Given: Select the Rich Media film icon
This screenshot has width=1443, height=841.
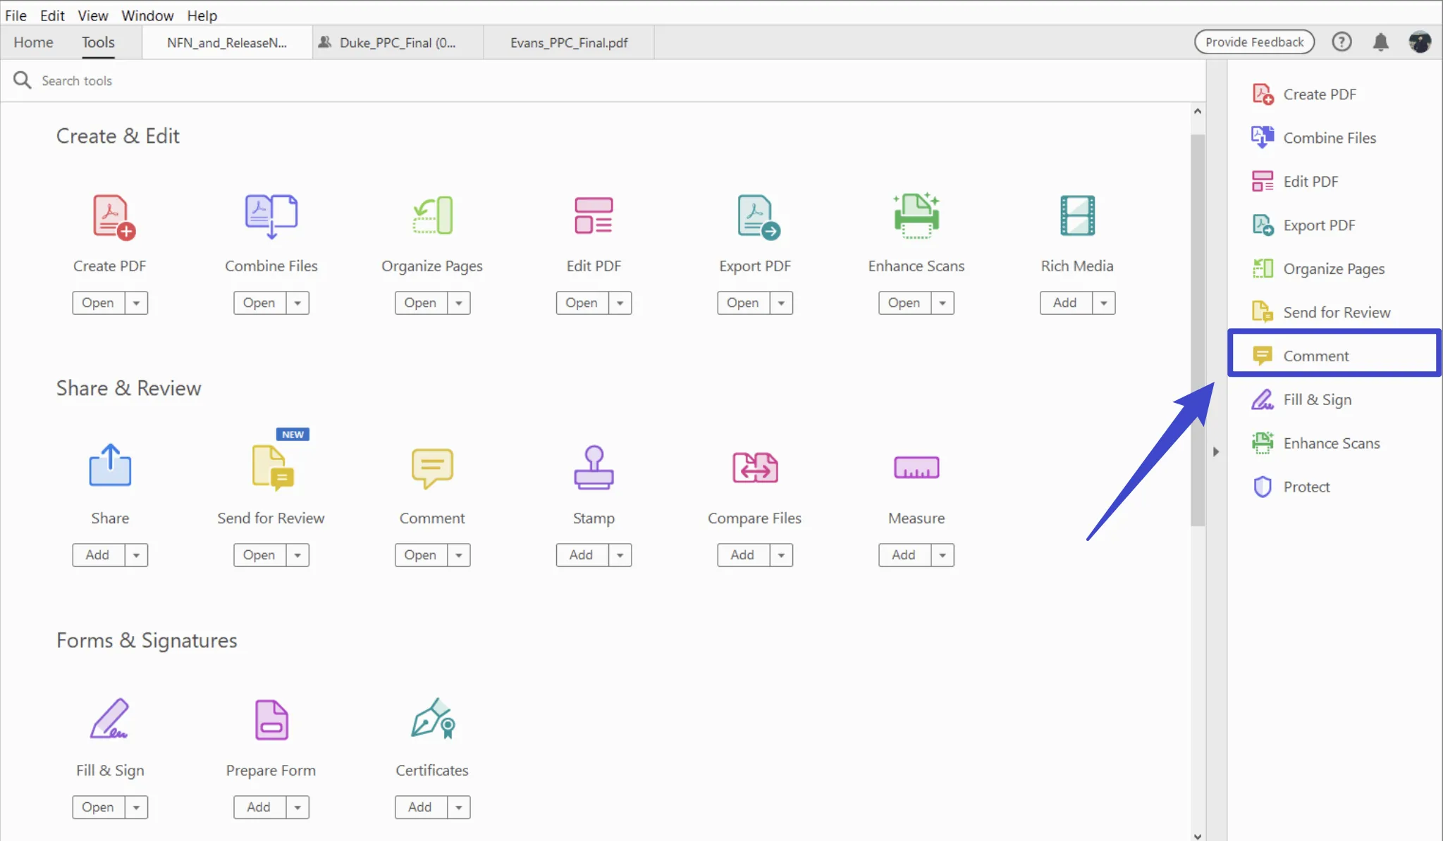Looking at the screenshot, I should pos(1077,216).
